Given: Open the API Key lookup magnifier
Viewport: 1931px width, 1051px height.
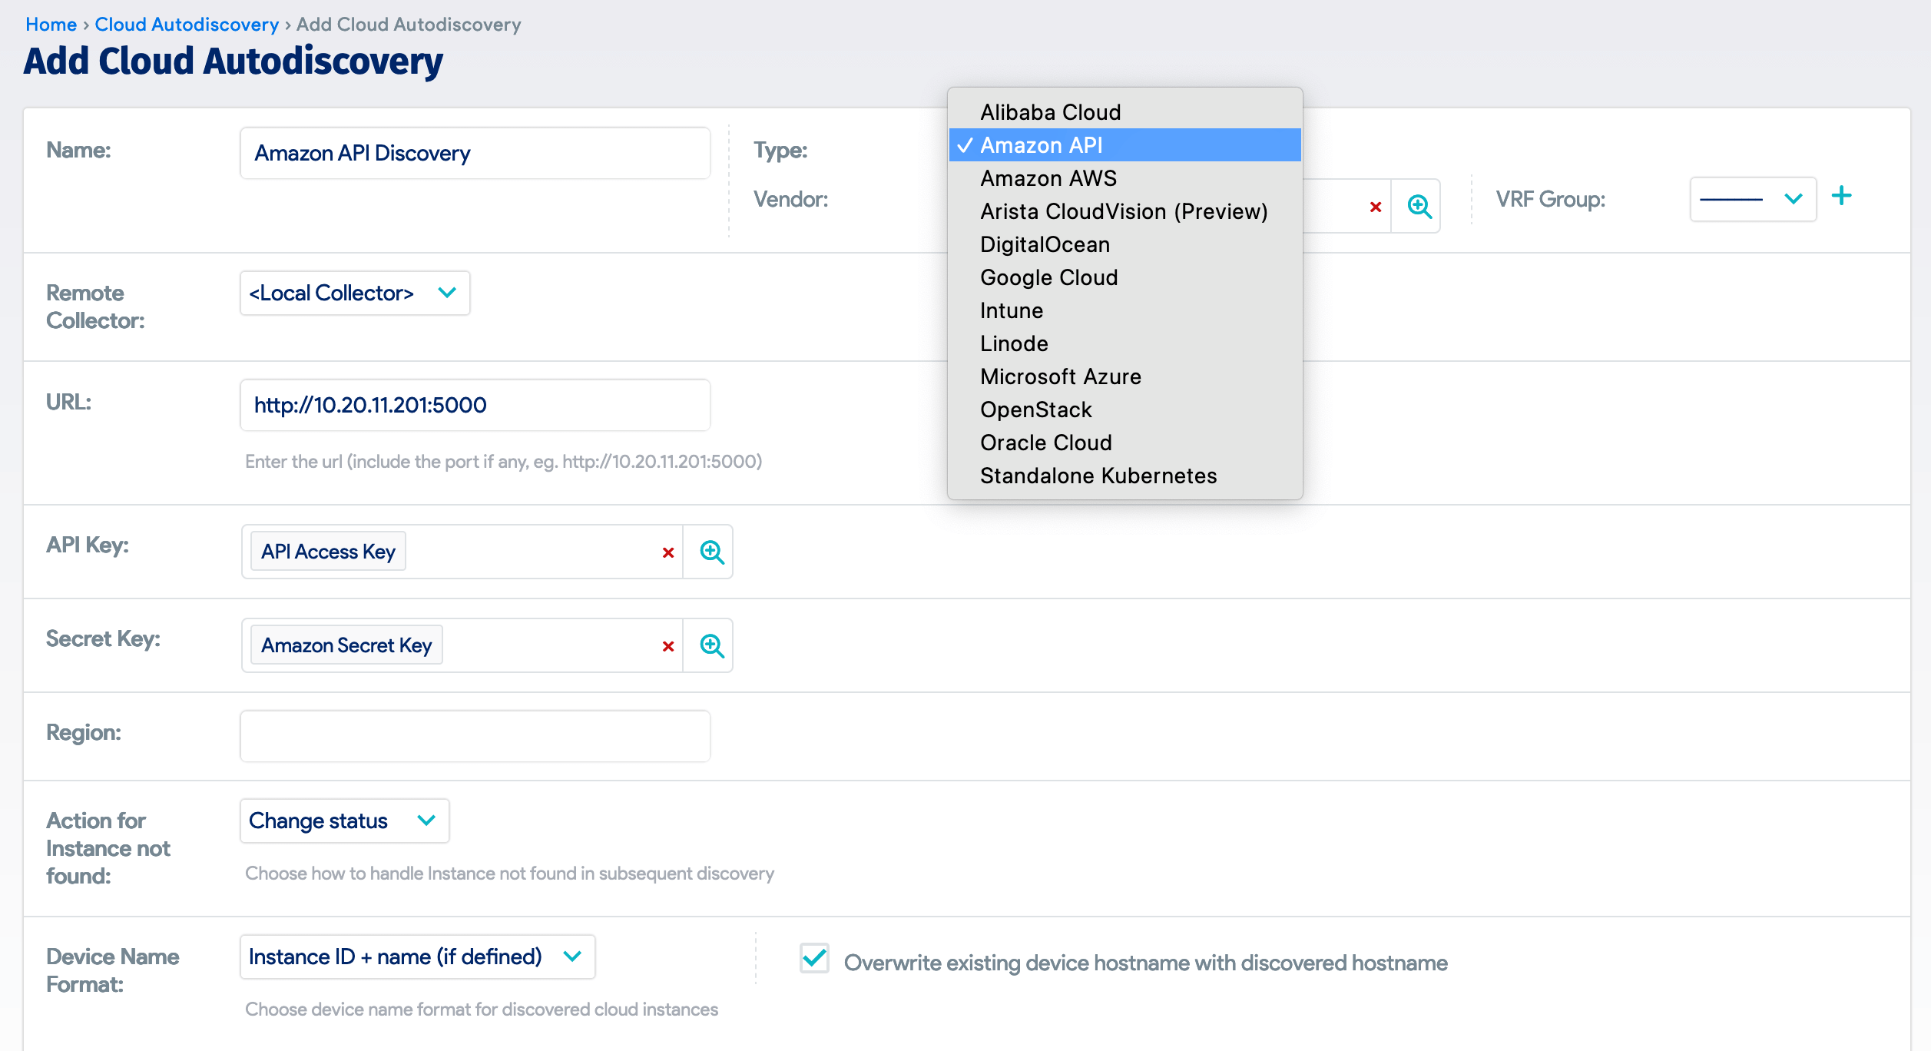Looking at the screenshot, I should [709, 552].
